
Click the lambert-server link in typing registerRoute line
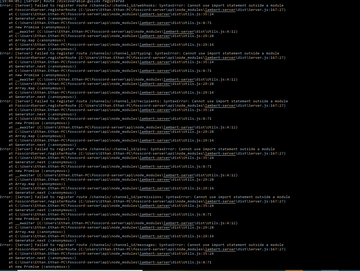(x=220, y=58)
